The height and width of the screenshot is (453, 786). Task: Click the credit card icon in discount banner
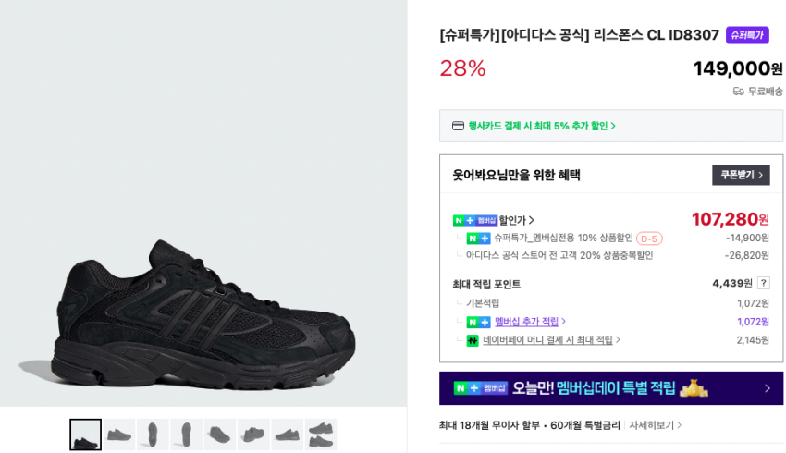[x=458, y=126]
